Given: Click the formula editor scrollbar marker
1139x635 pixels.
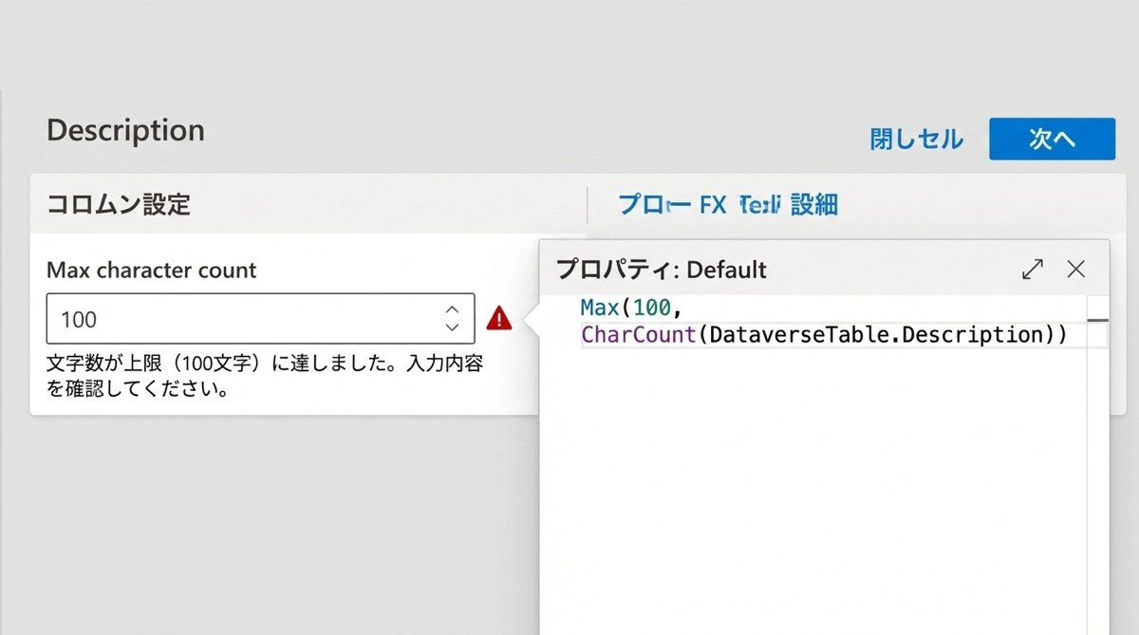Looking at the screenshot, I should [x=1097, y=321].
